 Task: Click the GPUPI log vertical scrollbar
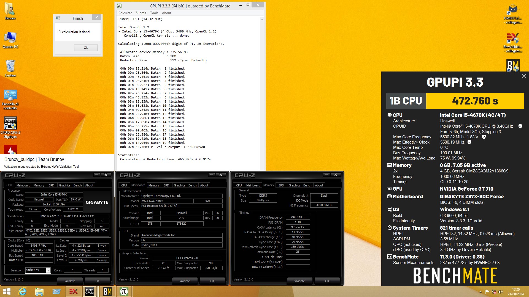point(262,94)
